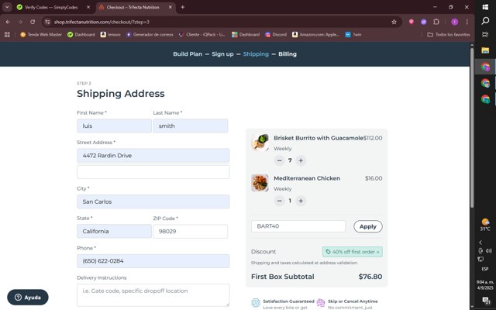Click the Mediterranean Chicken meal thumbnail
This screenshot has height=310, width=496.
[x=260, y=183]
